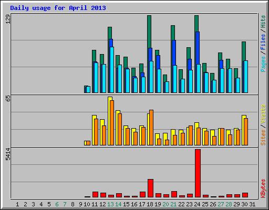Screen dimensions: 269x210
Task: Click the '65' axis label
Action: (8, 98)
